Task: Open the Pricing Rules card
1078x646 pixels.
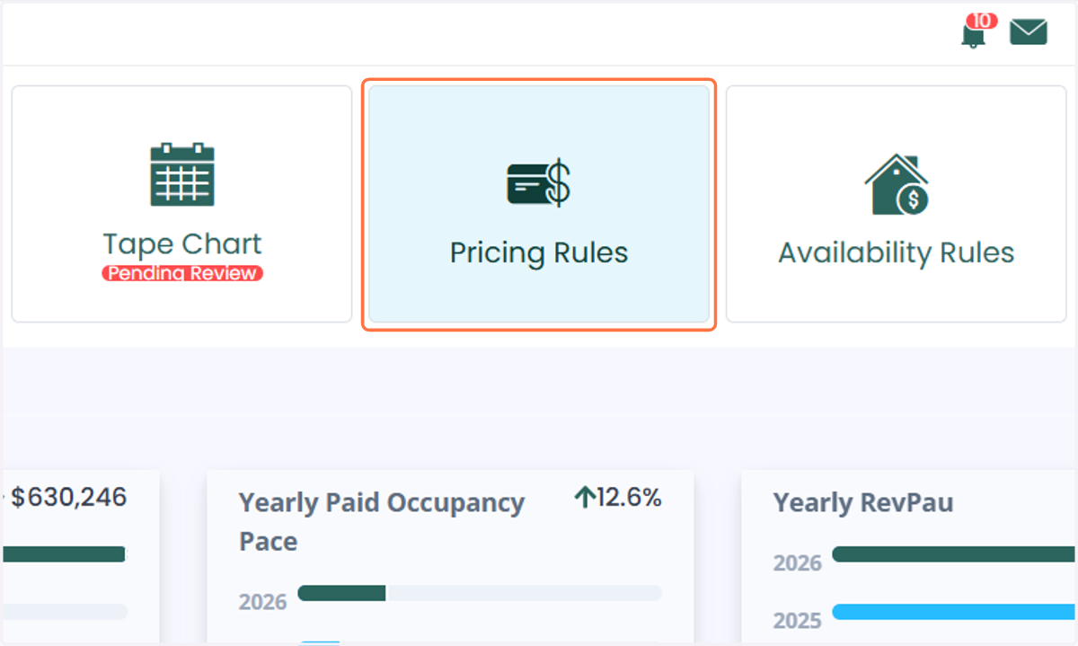Action: click(x=539, y=204)
